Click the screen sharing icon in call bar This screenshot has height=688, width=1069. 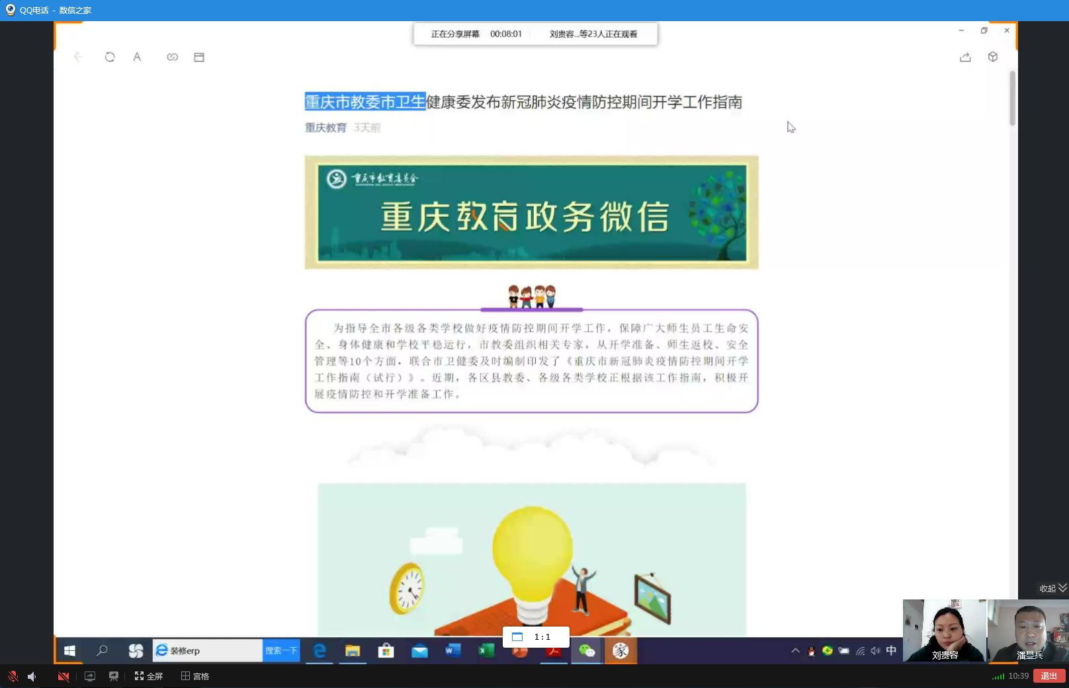pyautogui.click(x=90, y=676)
